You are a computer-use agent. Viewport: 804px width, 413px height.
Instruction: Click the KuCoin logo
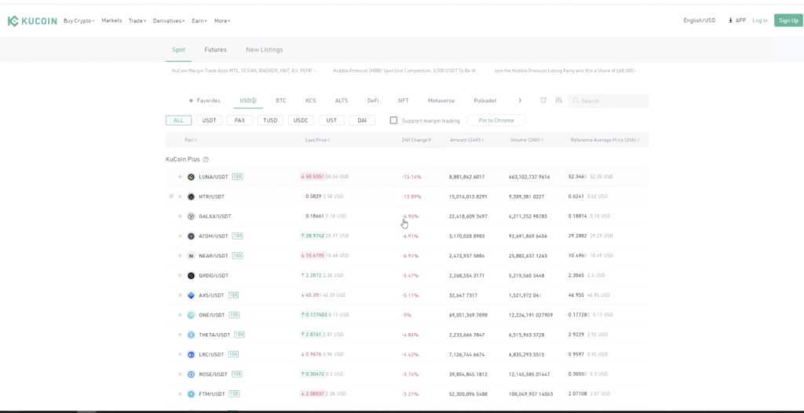click(x=31, y=21)
